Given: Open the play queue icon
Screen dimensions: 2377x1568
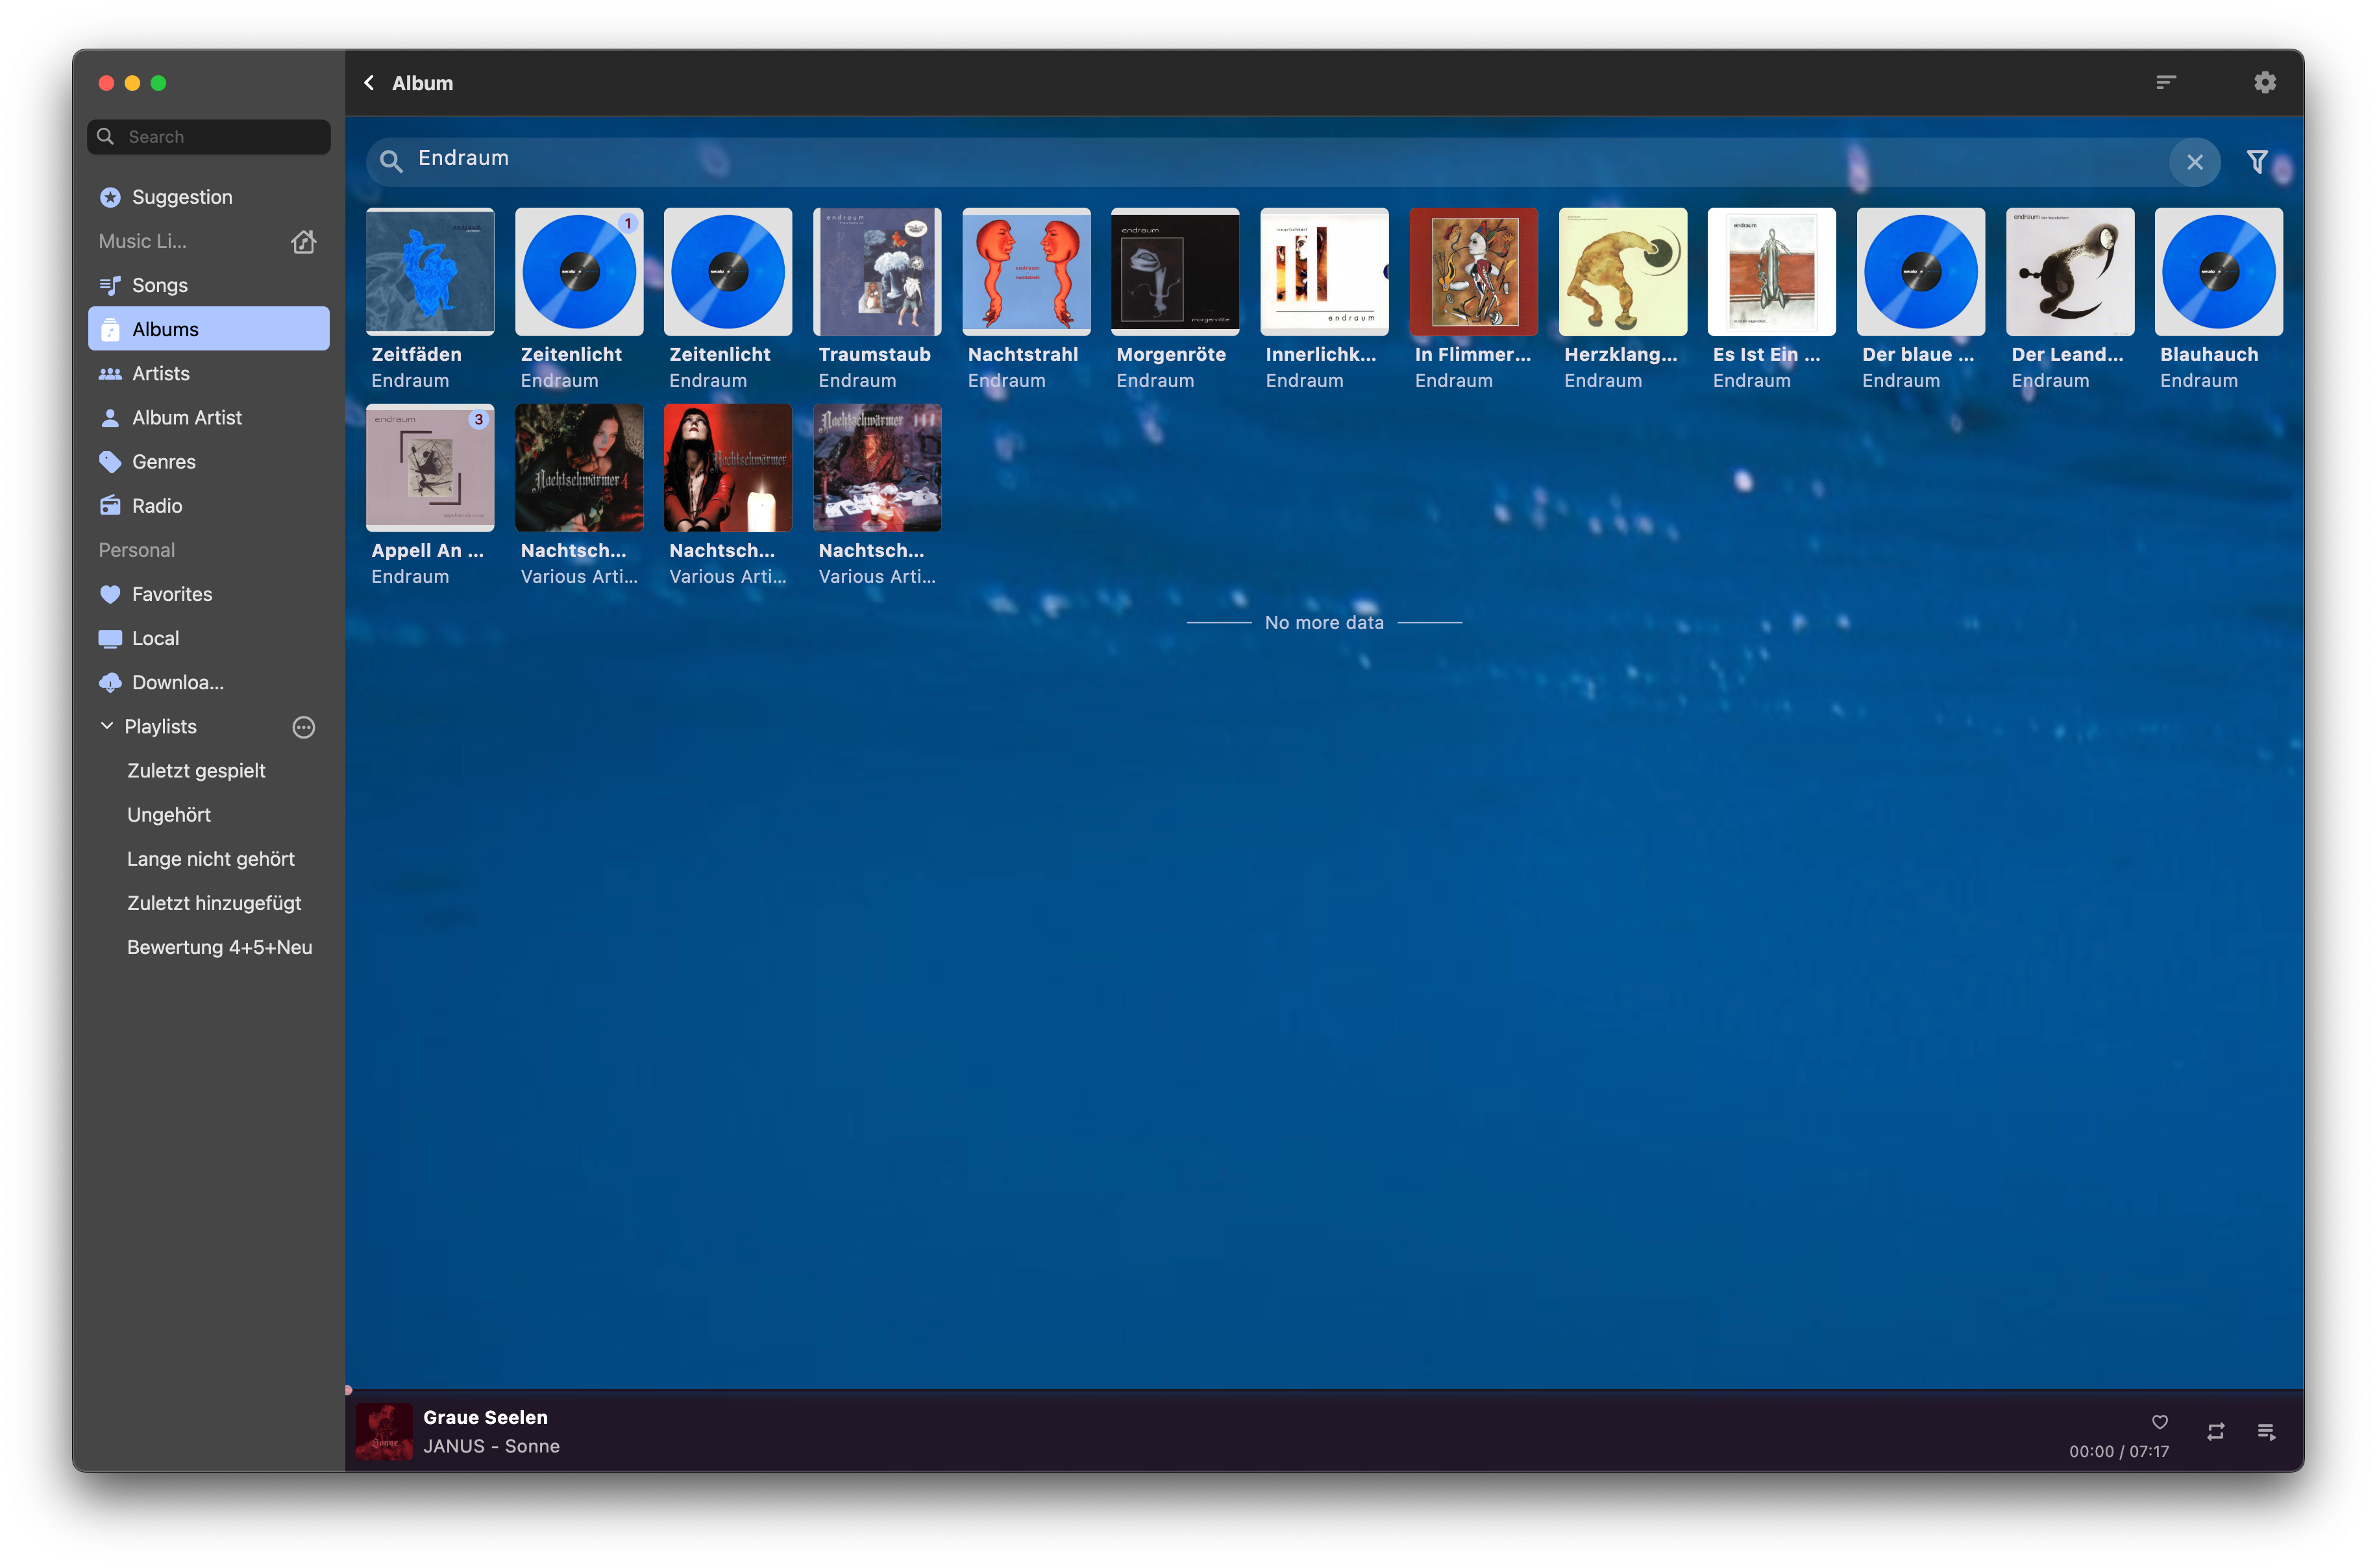Looking at the screenshot, I should [2266, 1432].
